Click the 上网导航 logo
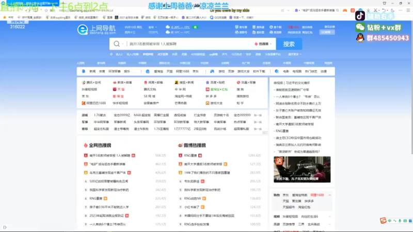 pyautogui.click(x=97, y=29)
